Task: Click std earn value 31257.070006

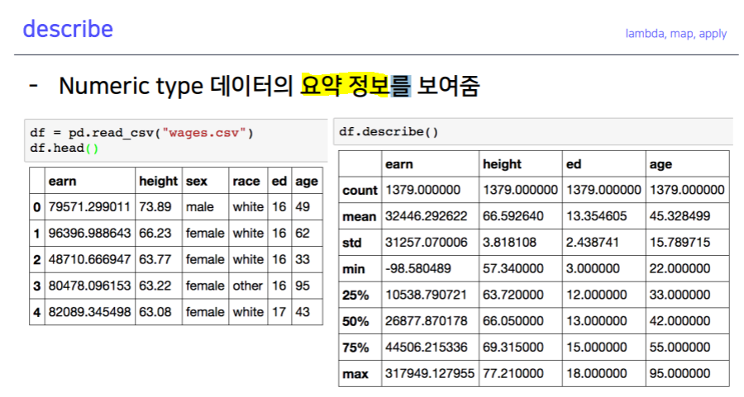Action: pos(426,242)
